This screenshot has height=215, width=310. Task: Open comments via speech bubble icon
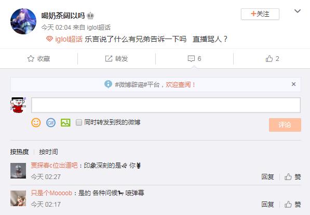[191, 59]
